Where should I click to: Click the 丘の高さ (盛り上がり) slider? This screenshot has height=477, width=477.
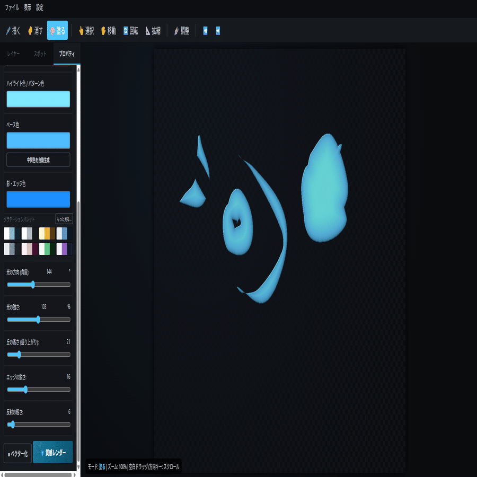click(39, 355)
